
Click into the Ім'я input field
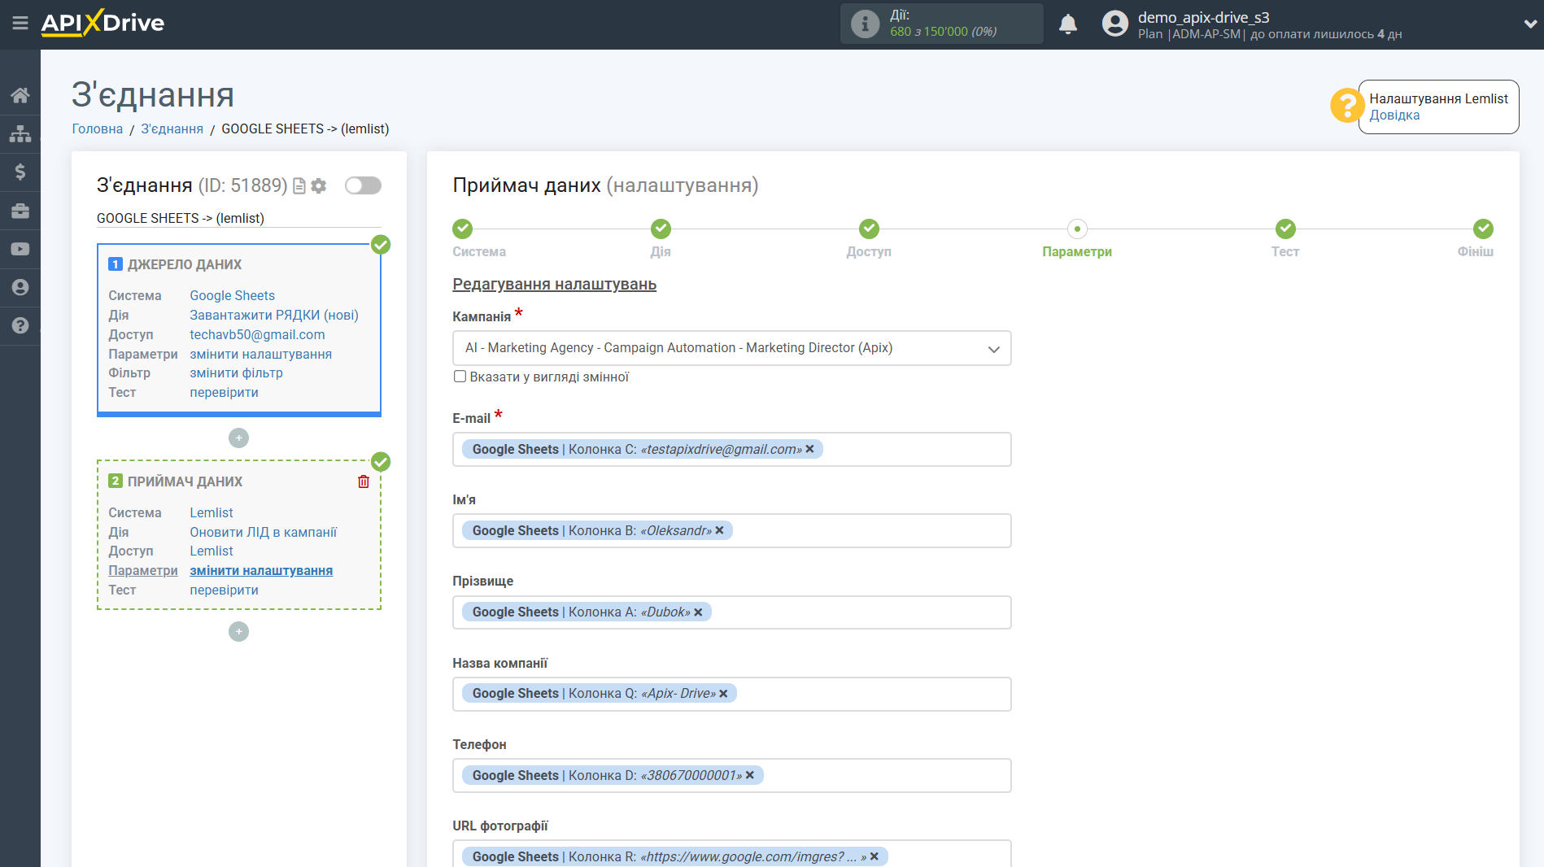pos(732,531)
